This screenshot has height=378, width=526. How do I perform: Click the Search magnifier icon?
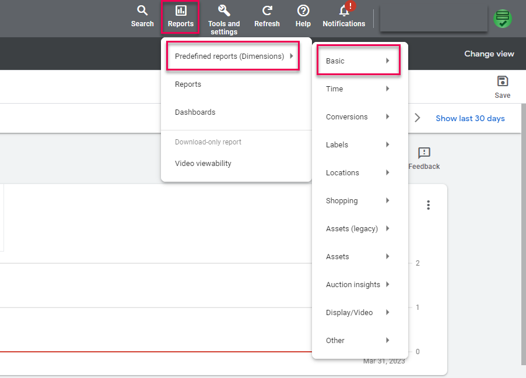(142, 11)
